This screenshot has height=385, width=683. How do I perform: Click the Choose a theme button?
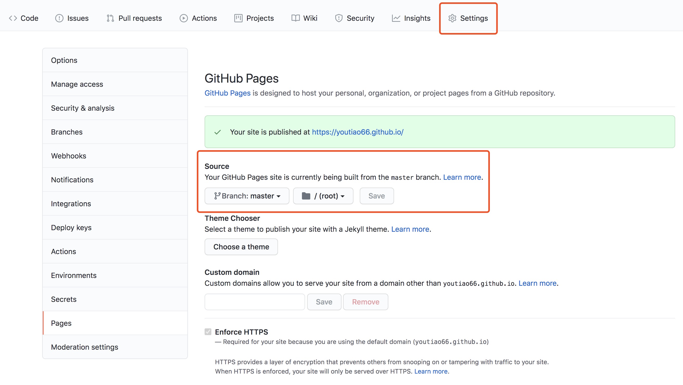tap(241, 247)
